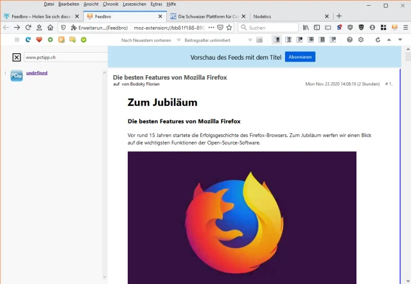
Task: Click the Abonnieren subscribe button
Action: [x=300, y=57]
